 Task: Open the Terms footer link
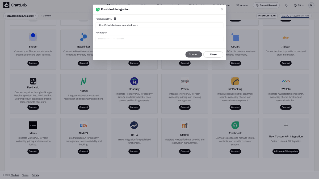tap(25, 175)
